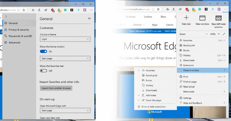Expand the Show in toolbar submenu
Screen dimensions: 231x121
tap(203, 70)
